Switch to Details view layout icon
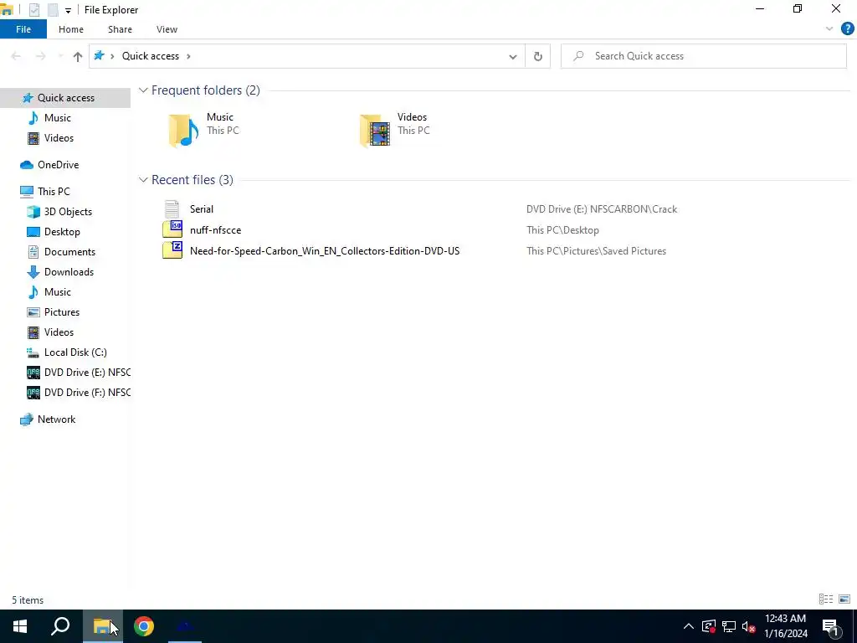 pyautogui.click(x=826, y=599)
